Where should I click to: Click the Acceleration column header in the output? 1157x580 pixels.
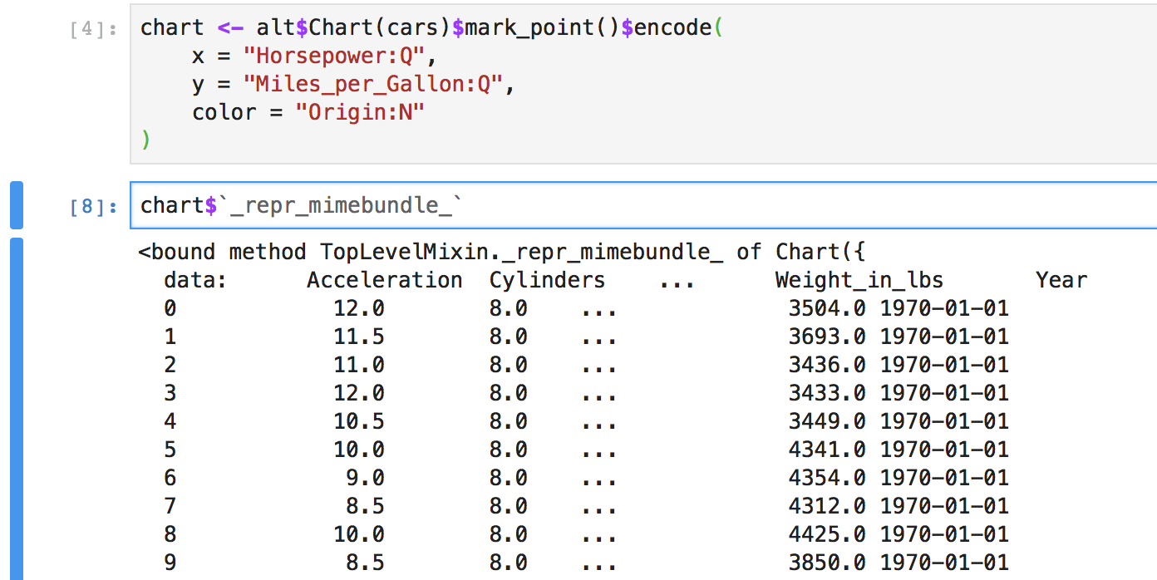tap(384, 280)
